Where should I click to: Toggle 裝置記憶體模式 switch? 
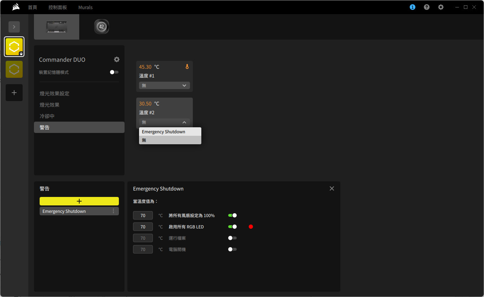point(114,72)
